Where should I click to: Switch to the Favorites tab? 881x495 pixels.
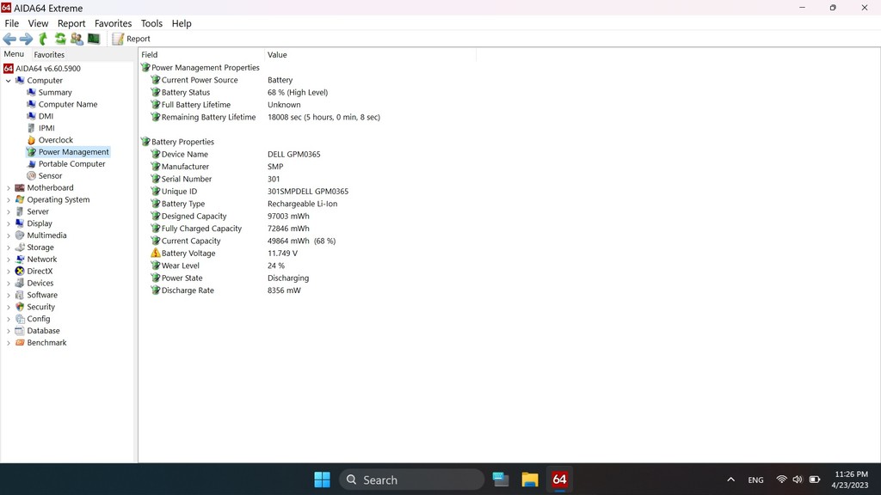(x=49, y=54)
